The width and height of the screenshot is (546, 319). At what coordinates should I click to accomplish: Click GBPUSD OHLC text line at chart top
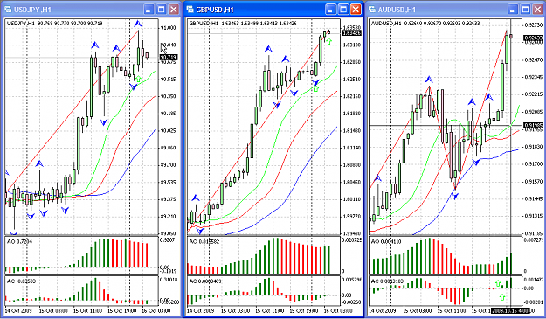(243, 24)
